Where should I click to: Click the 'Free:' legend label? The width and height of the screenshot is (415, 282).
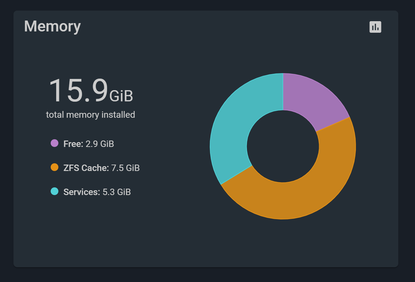point(73,144)
